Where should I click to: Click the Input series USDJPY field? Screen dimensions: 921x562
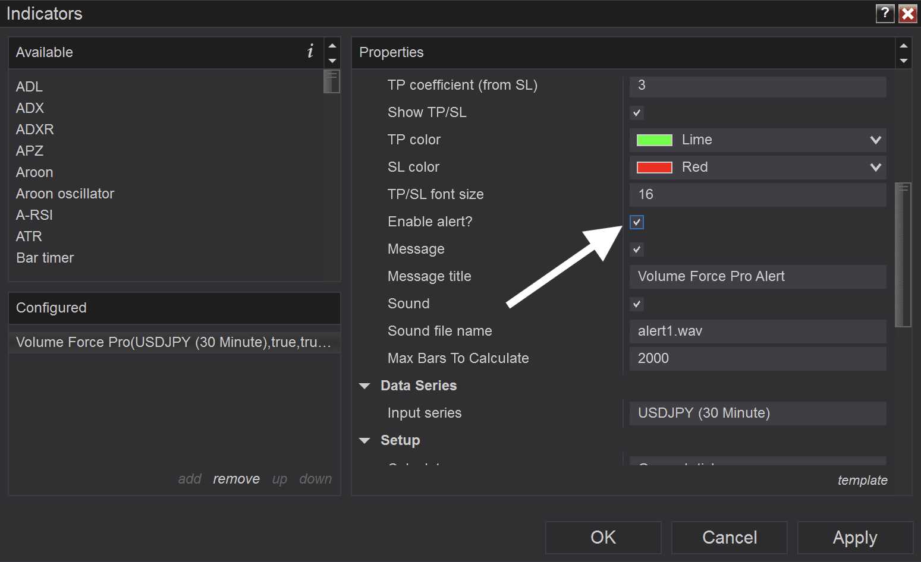click(757, 413)
